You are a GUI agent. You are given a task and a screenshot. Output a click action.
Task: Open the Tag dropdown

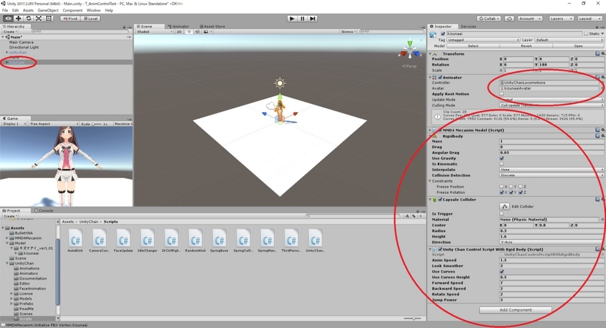(x=483, y=40)
